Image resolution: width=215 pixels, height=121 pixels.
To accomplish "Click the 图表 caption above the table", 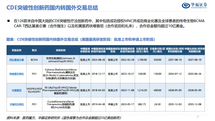I will [81, 39].
